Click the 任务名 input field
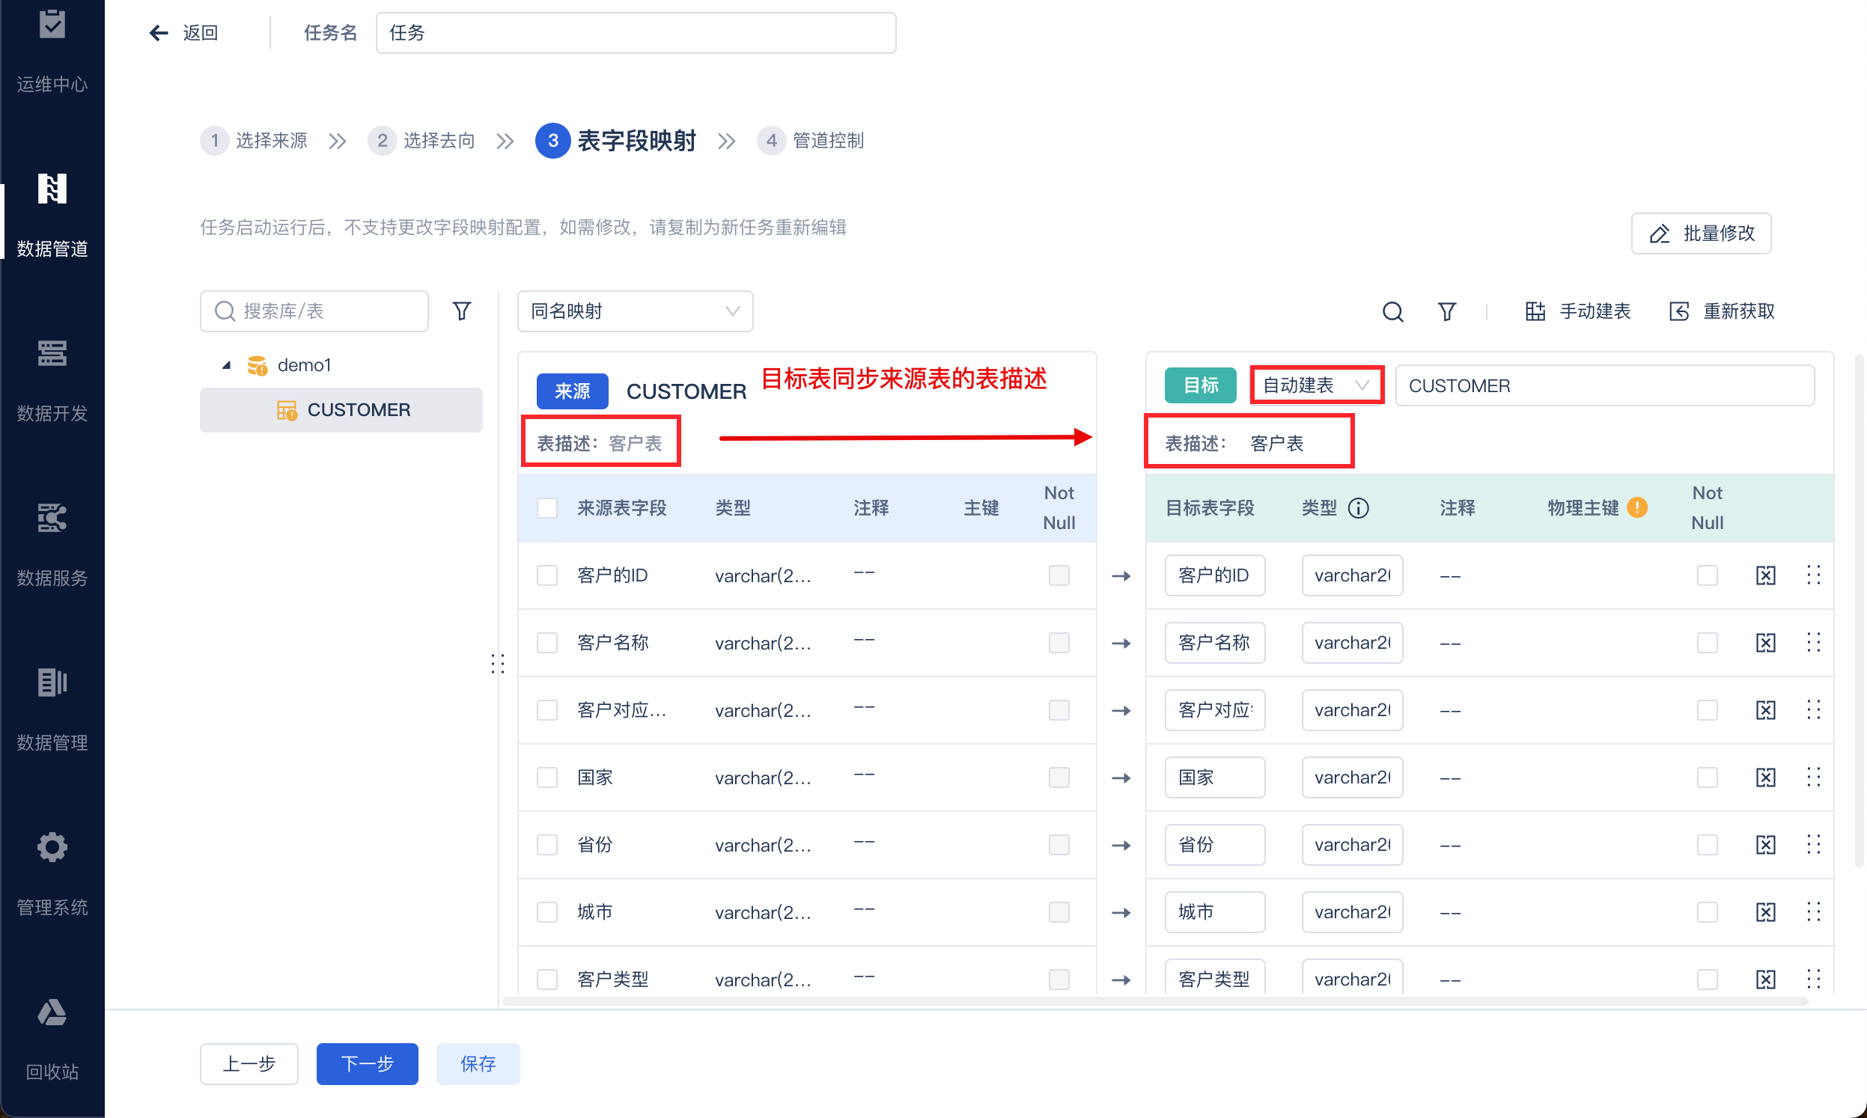This screenshot has width=1867, height=1118. pos(636,33)
